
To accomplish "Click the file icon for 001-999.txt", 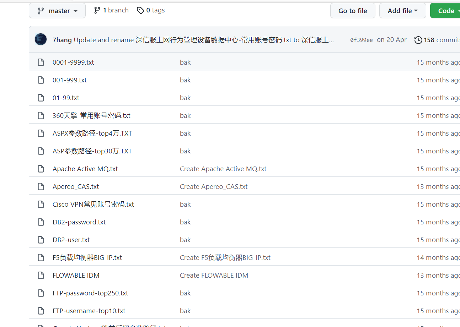I will pyautogui.click(x=41, y=80).
